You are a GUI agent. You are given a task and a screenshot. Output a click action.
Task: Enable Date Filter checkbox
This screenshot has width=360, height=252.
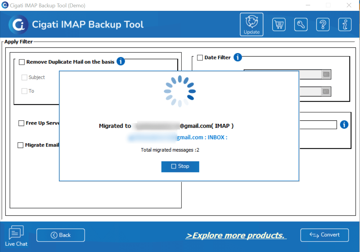[200, 58]
